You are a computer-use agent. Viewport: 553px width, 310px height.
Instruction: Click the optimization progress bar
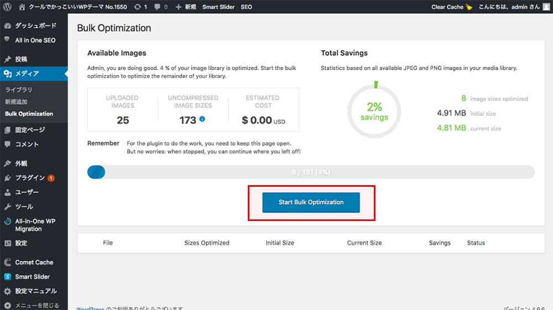(311, 172)
